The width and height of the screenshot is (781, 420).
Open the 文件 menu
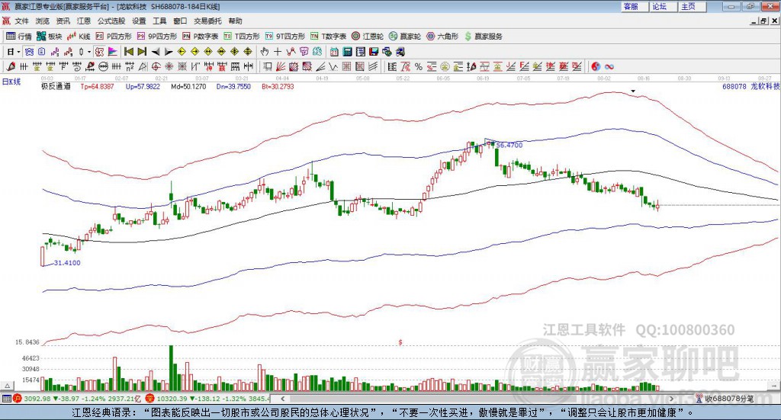tap(21, 21)
